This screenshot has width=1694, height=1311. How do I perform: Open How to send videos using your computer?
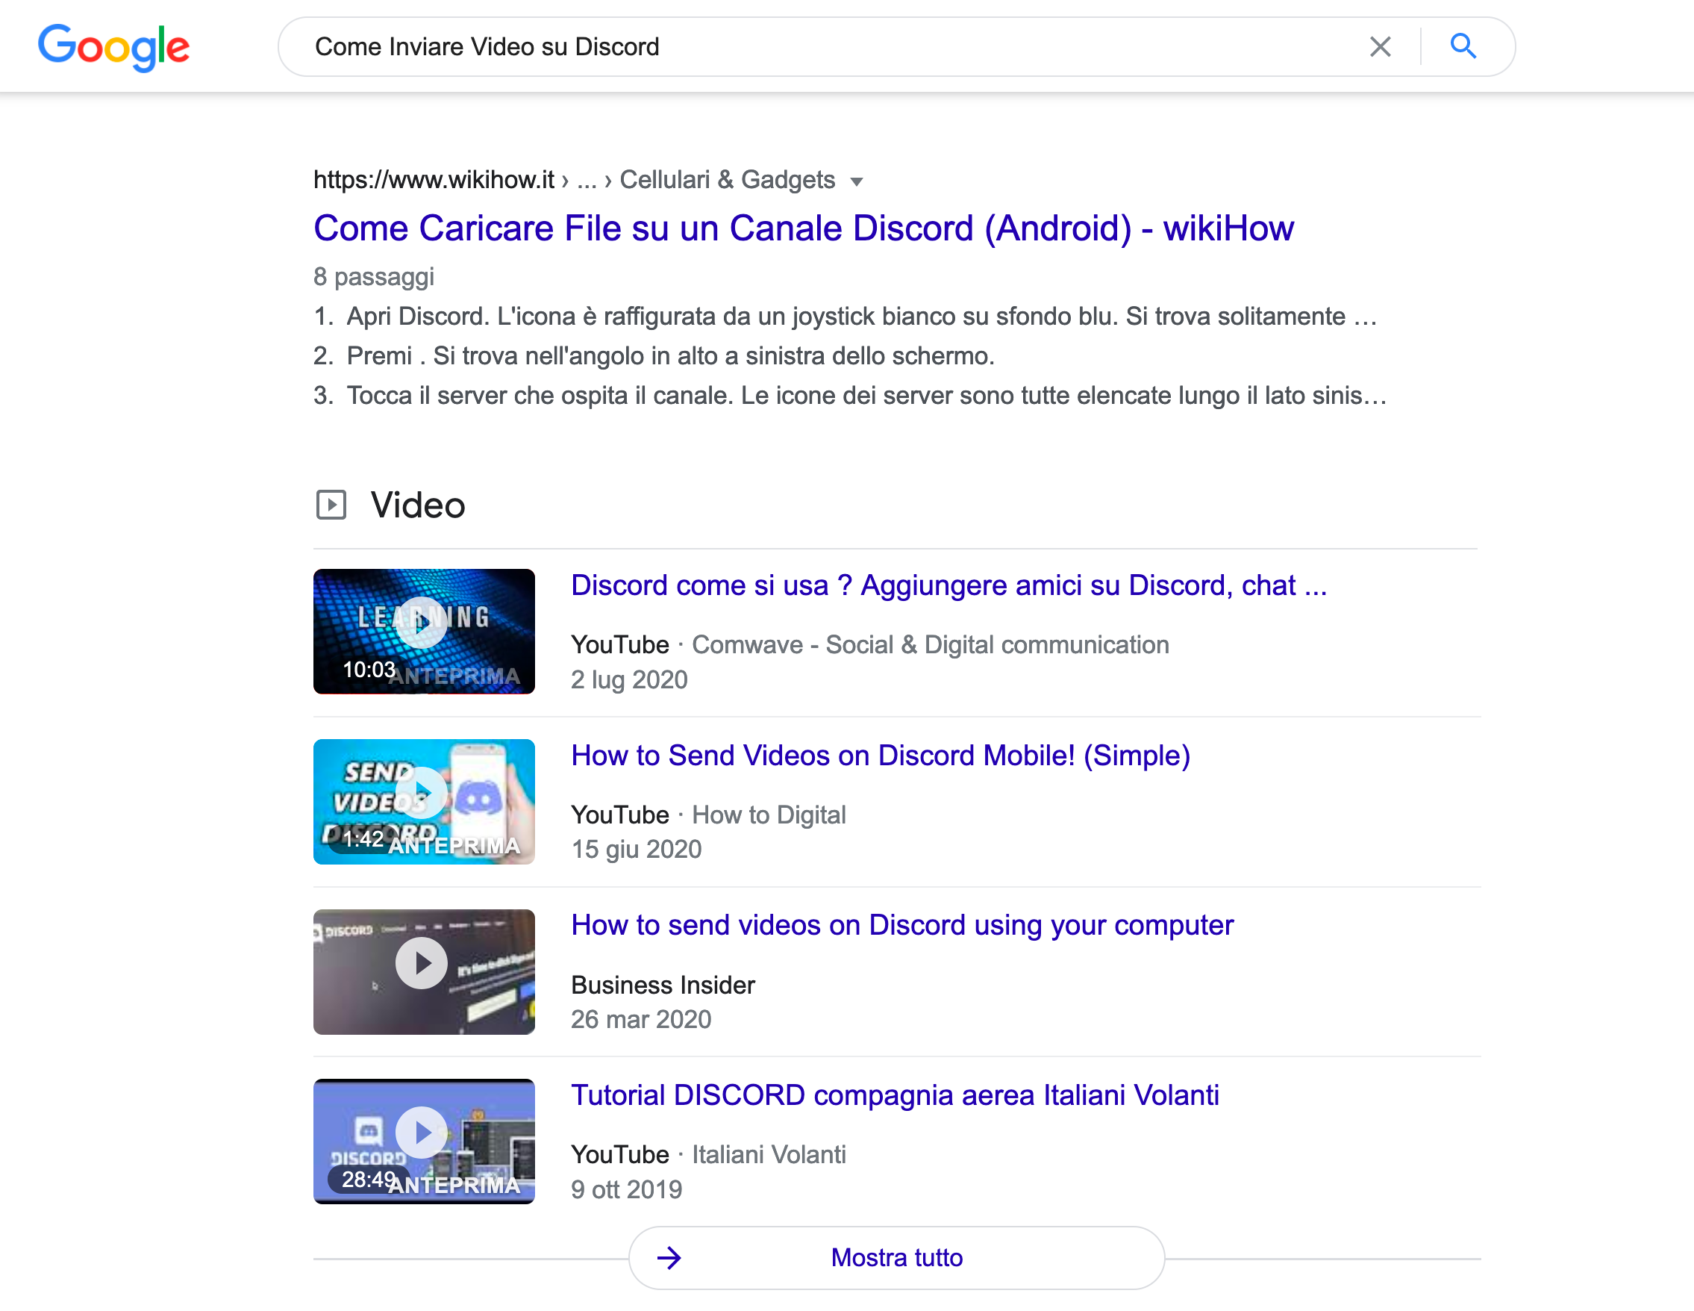[902, 925]
